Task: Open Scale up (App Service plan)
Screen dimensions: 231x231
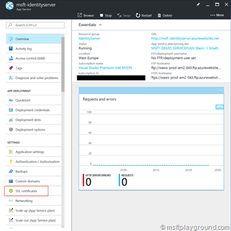Action: point(33,211)
